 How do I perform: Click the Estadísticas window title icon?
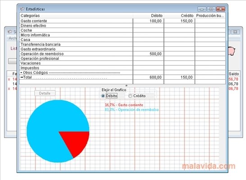coord(22,9)
